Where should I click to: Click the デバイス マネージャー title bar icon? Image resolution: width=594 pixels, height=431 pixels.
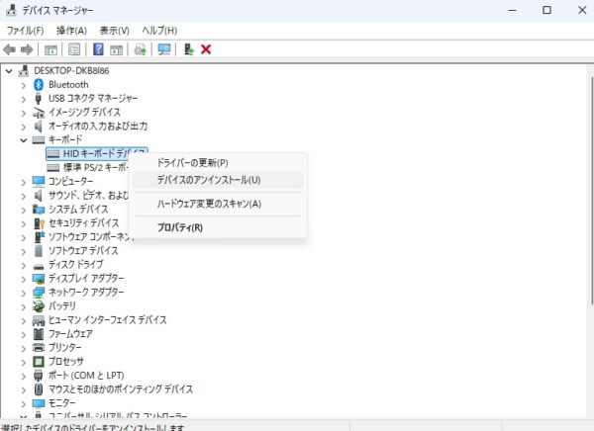pos(11,10)
